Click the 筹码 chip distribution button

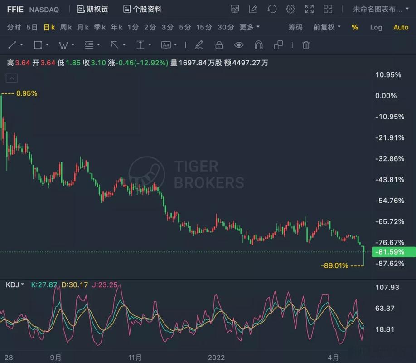click(x=295, y=27)
